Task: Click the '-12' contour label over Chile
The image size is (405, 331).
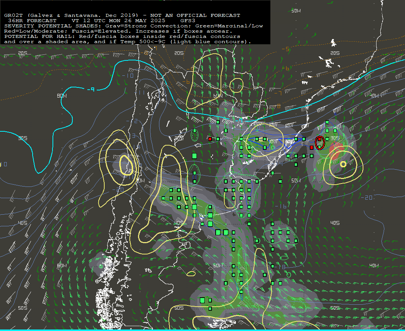Action: [x=132, y=121]
